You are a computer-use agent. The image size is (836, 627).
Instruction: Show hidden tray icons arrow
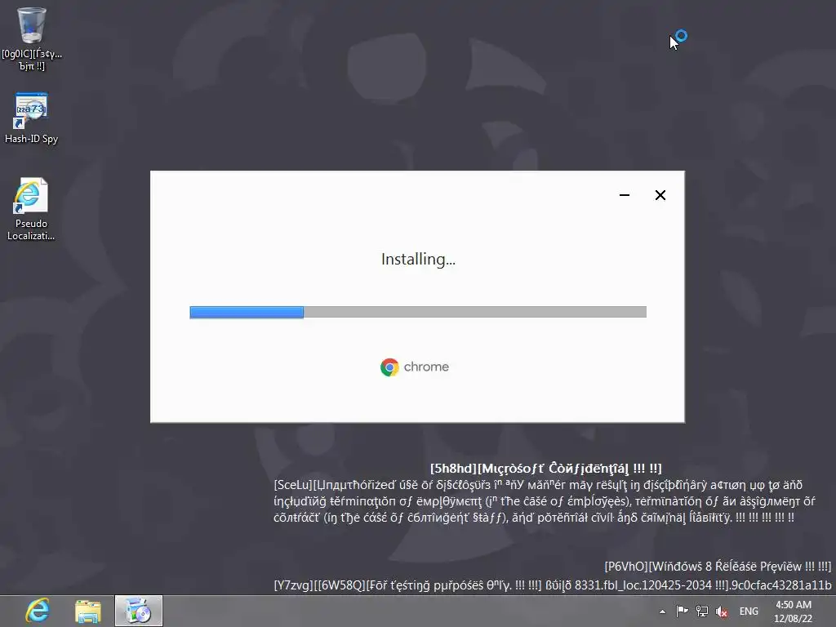pyautogui.click(x=662, y=611)
